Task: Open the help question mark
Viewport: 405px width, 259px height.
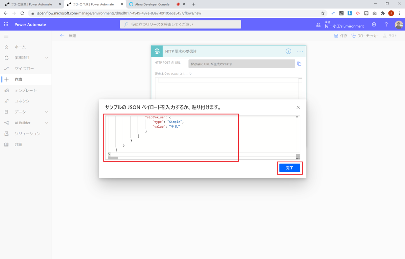Action: (386, 25)
